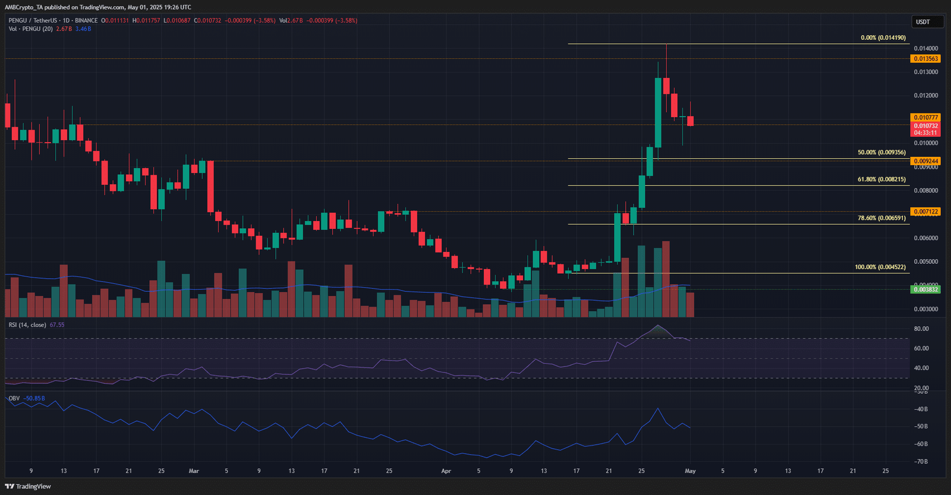951x495 pixels.
Task: Select the 100.00% (0.004522) Fibonacci label
Action: [880, 267]
